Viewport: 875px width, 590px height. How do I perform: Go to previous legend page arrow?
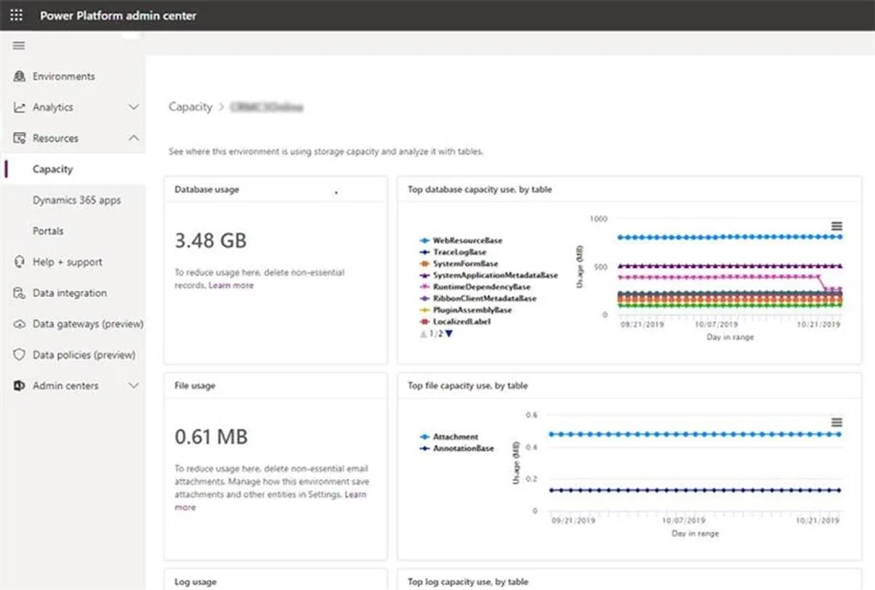(x=424, y=334)
